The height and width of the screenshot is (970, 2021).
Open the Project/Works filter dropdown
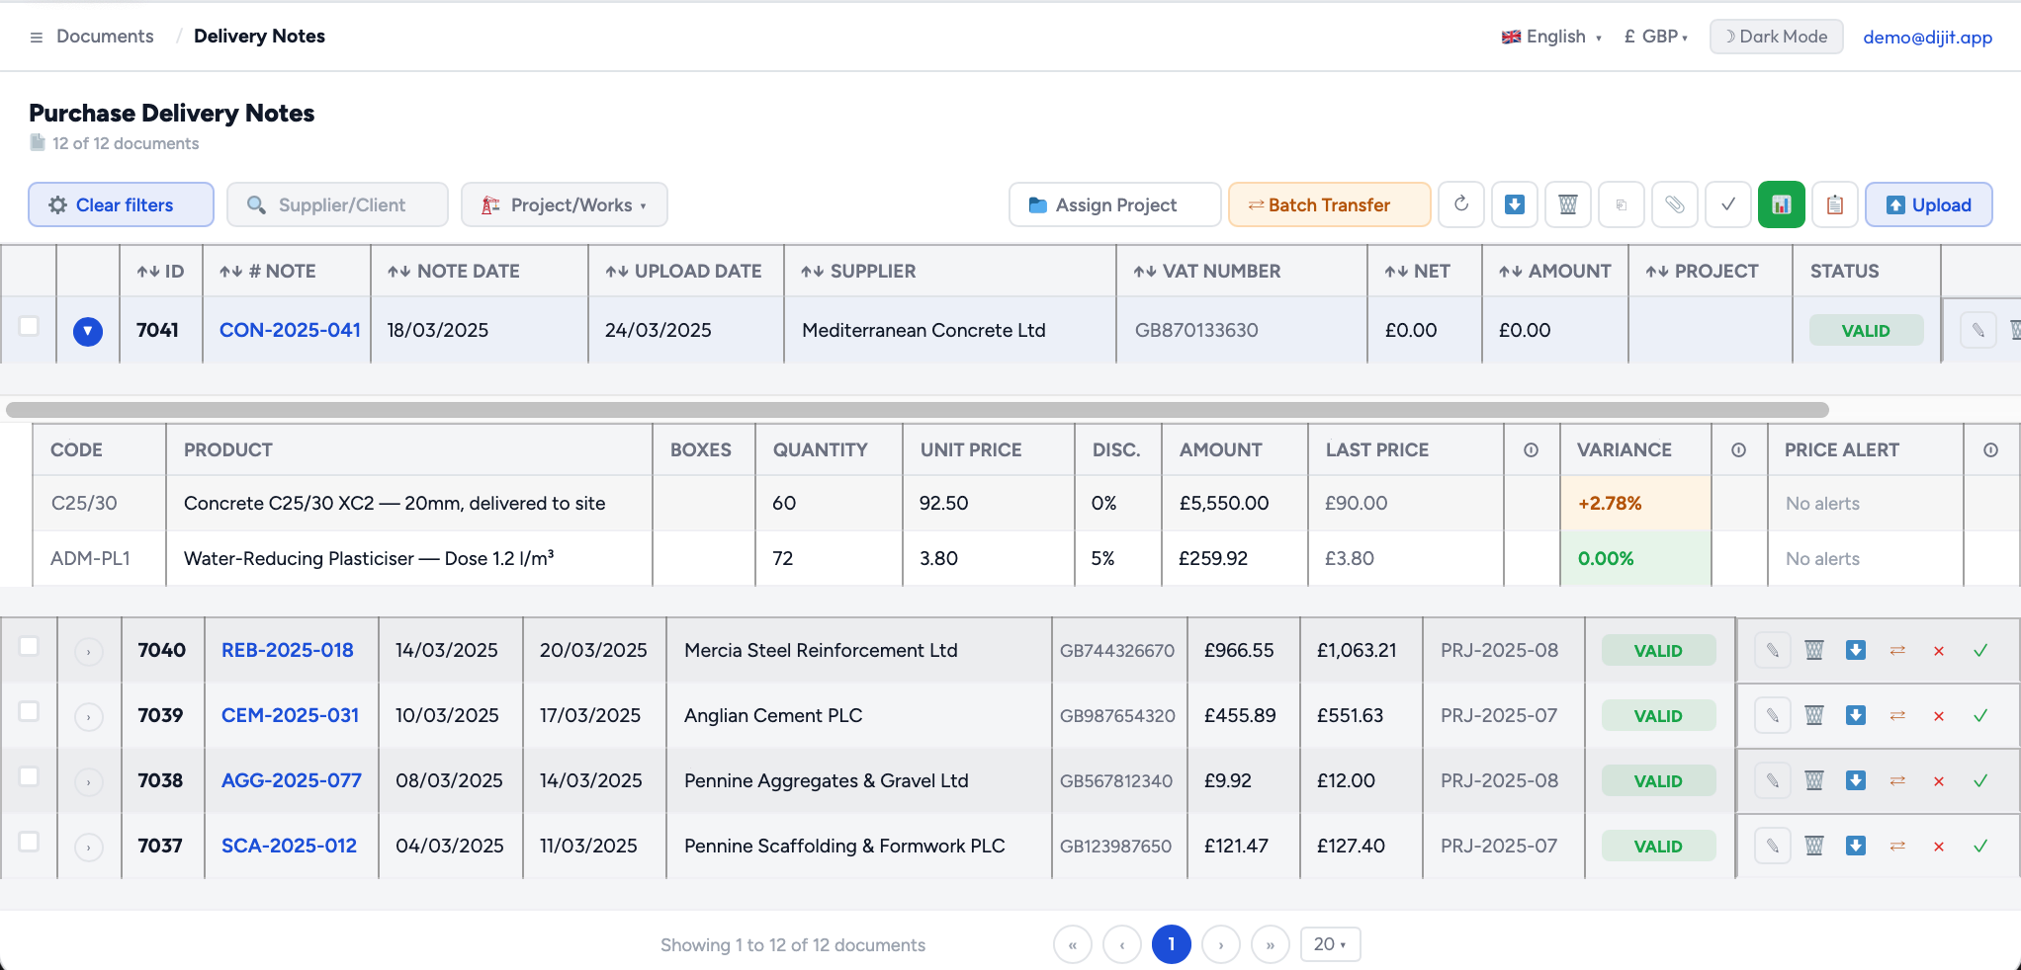click(564, 204)
